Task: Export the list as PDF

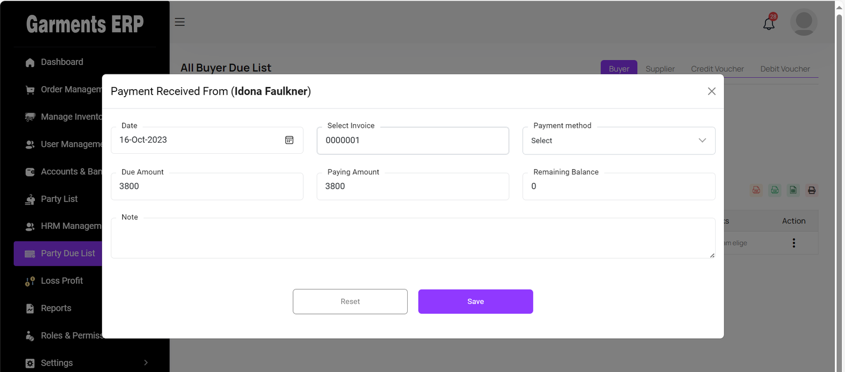Action: 756,190
